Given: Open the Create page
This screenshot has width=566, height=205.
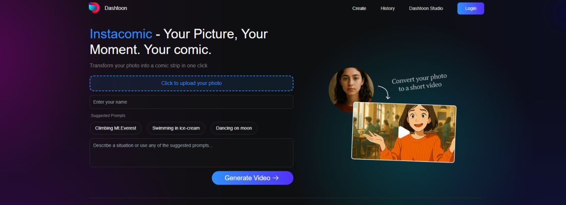Looking at the screenshot, I should pyautogui.click(x=359, y=8).
